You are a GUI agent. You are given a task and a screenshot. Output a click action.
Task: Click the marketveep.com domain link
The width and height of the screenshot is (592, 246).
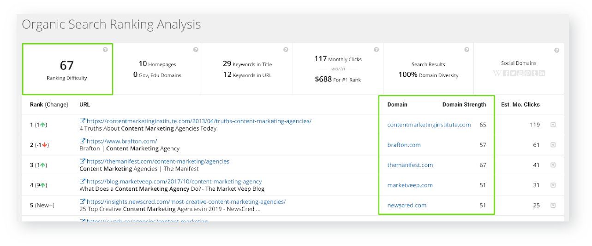click(x=410, y=185)
